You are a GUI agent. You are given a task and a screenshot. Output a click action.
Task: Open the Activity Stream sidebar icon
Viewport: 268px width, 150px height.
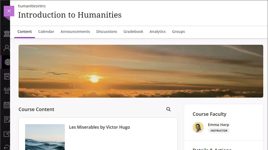tap(7, 77)
